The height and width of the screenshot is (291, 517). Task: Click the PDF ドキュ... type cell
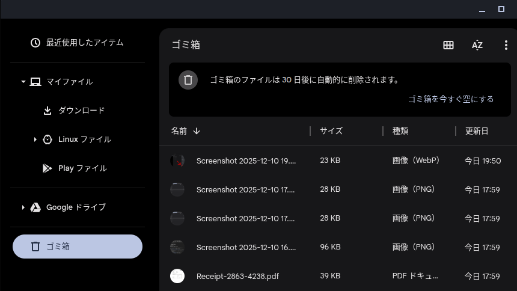click(x=415, y=276)
